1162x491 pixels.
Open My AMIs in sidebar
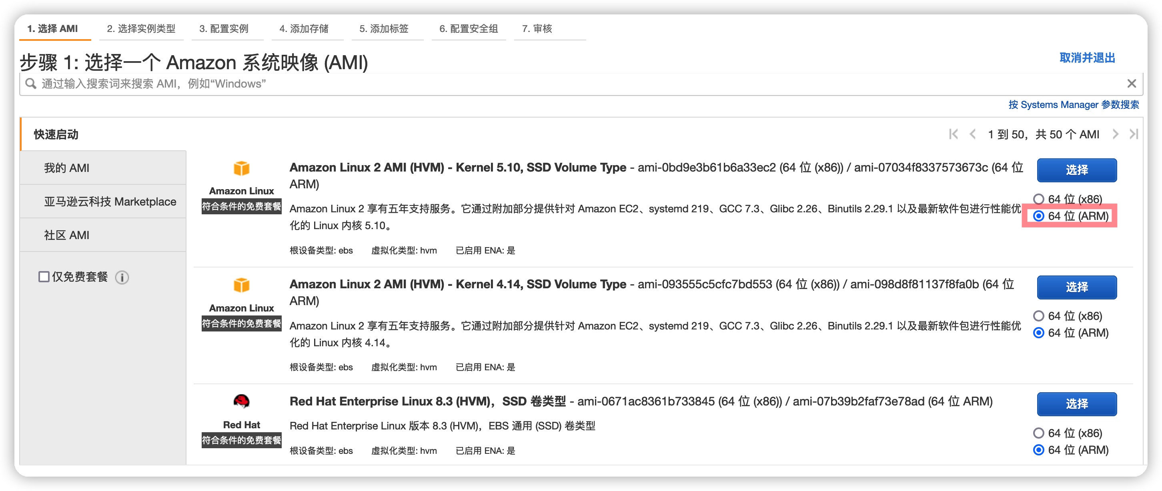pos(103,168)
